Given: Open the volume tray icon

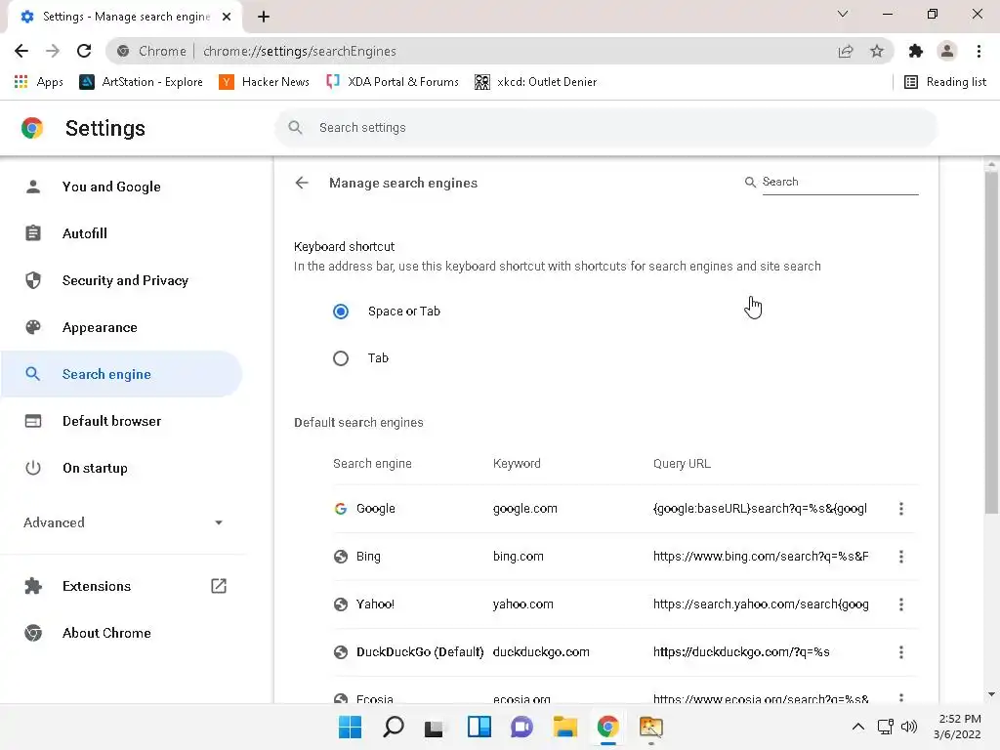Looking at the screenshot, I should (909, 727).
